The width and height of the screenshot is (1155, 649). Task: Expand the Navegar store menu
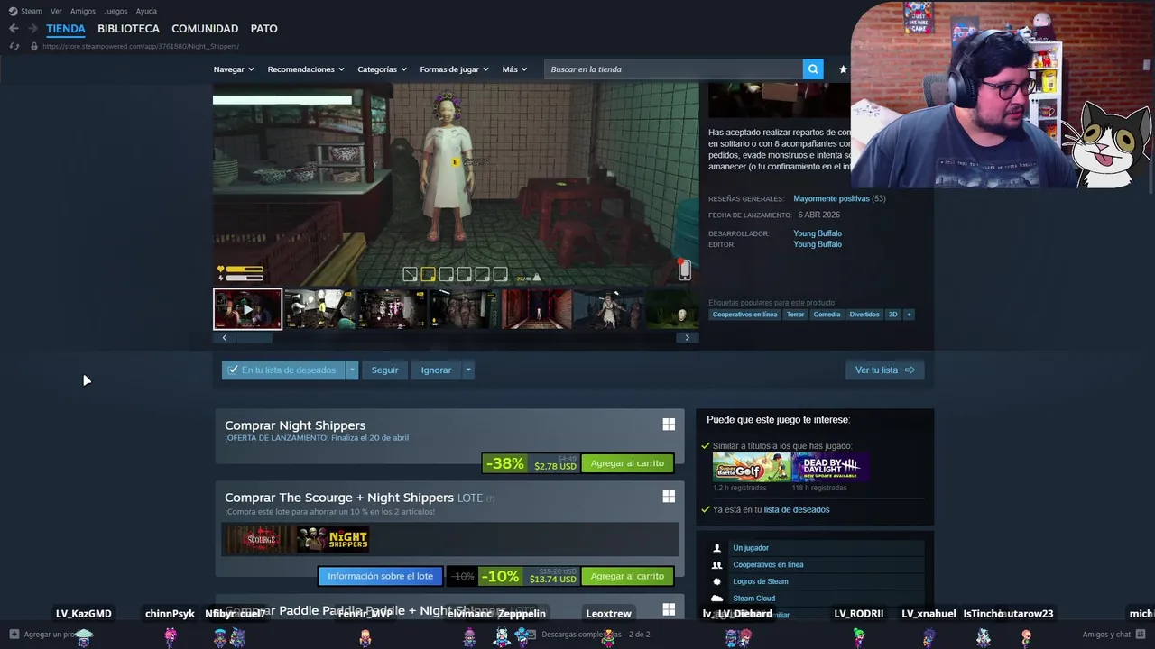(234, 69)
